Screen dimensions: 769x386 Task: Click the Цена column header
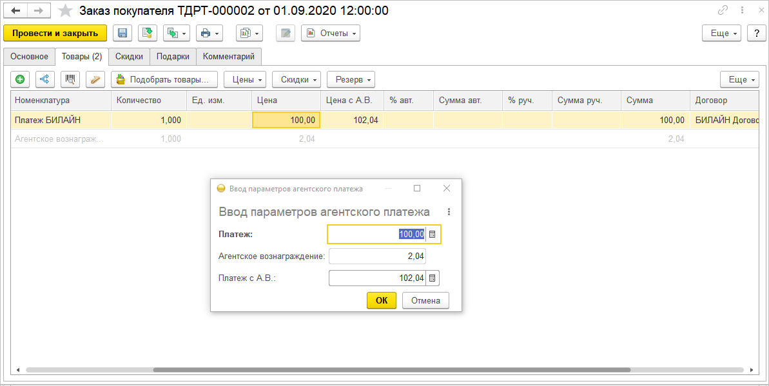pos(286,100)
